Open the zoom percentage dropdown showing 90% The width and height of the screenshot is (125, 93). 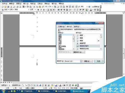coord(87,6)
